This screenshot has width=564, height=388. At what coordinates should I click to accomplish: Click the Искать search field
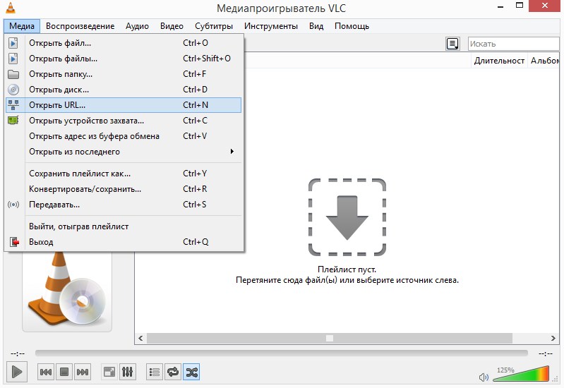pos(513,44)
